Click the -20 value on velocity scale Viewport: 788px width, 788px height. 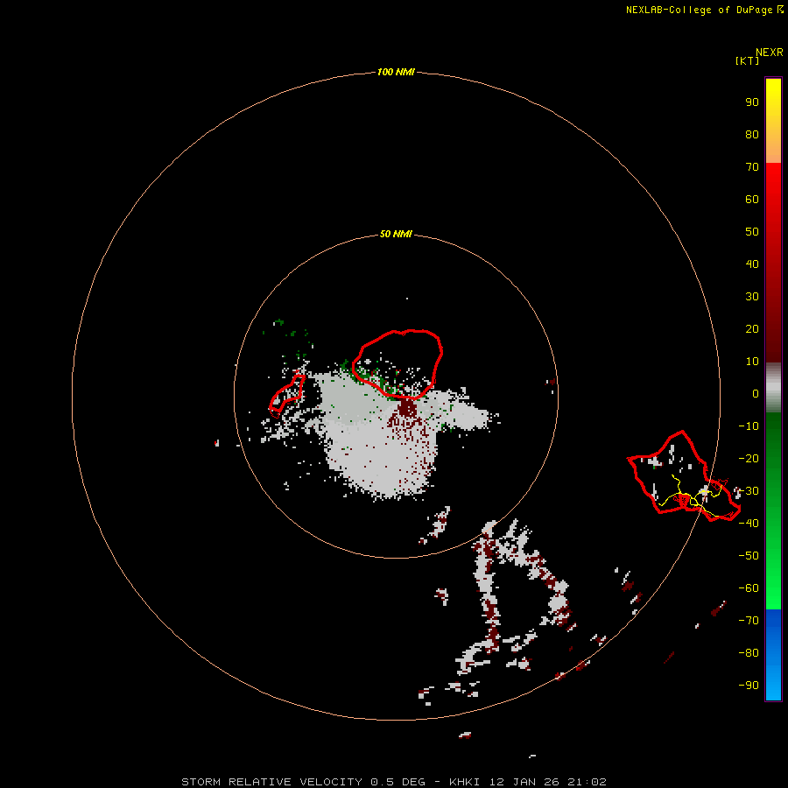coord(749,459)
